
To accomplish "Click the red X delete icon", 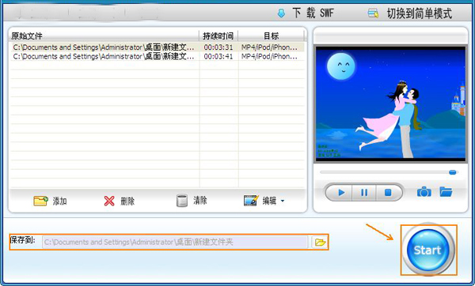I will point(109,201).
